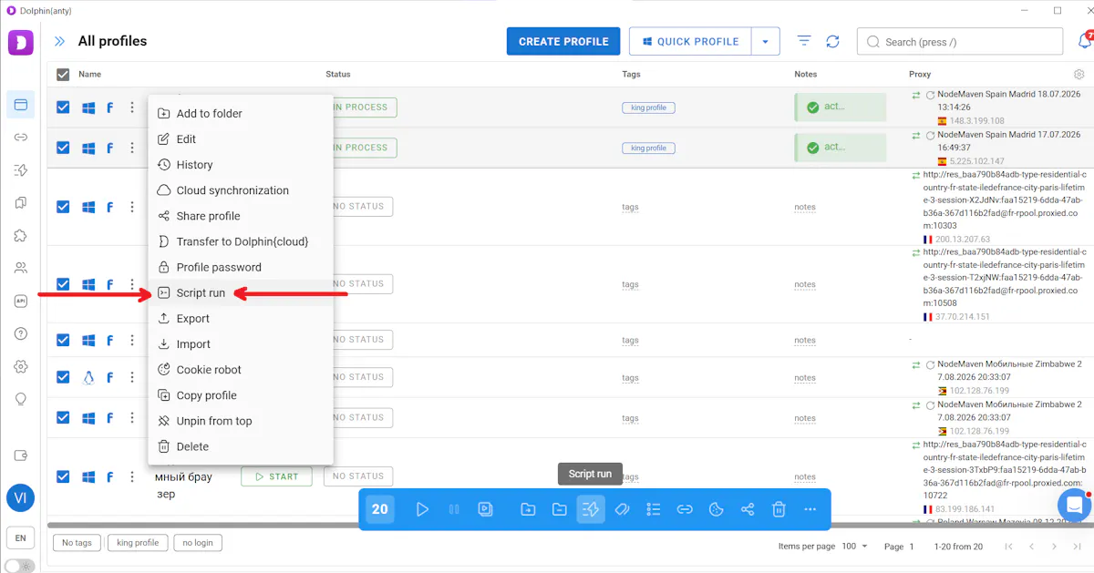Open the Scripts section in left sidebar

[20, 170]
